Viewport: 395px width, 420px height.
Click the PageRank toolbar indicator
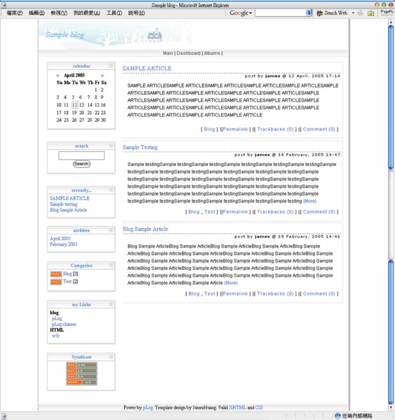click(x=387, y=12)
